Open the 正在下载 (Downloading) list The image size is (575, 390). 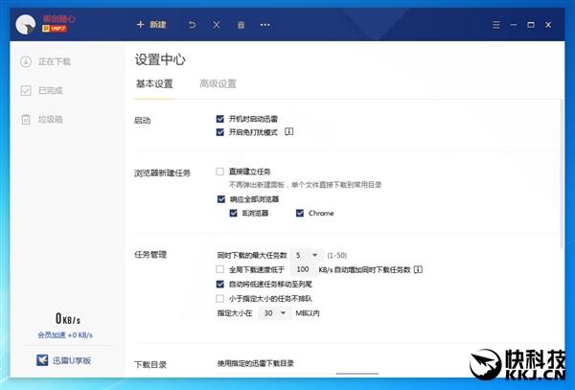[54, 62]
